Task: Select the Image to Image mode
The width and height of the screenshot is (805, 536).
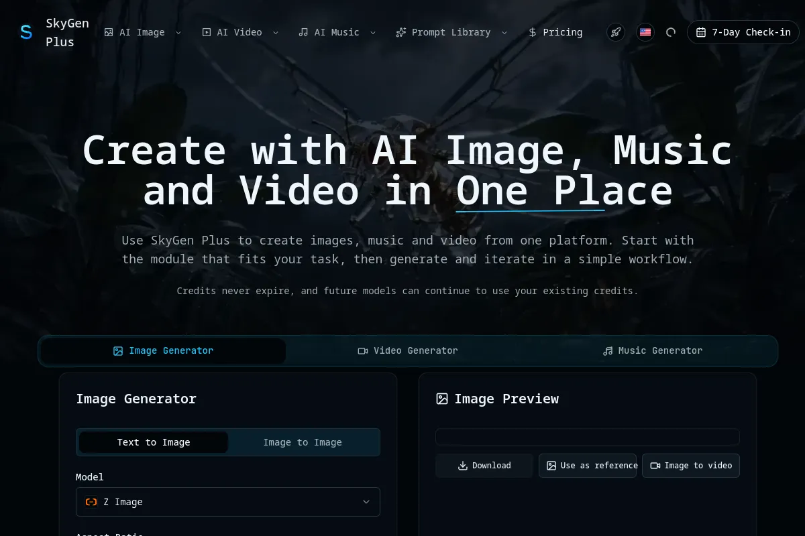Action: click(303, 442)
